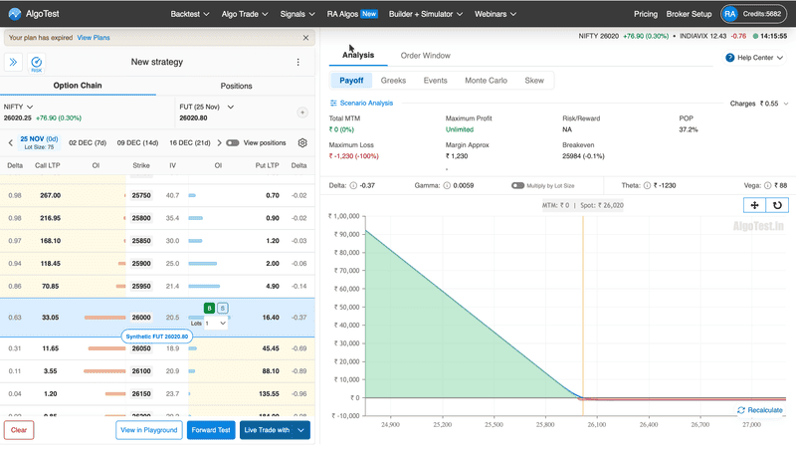Open the Positions tab

236,86
